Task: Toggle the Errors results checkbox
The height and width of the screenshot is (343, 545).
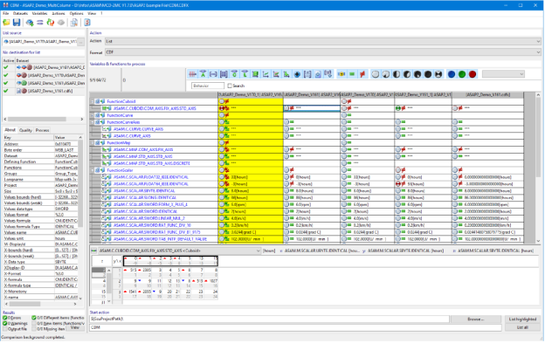Action: [x=5, y=318]
